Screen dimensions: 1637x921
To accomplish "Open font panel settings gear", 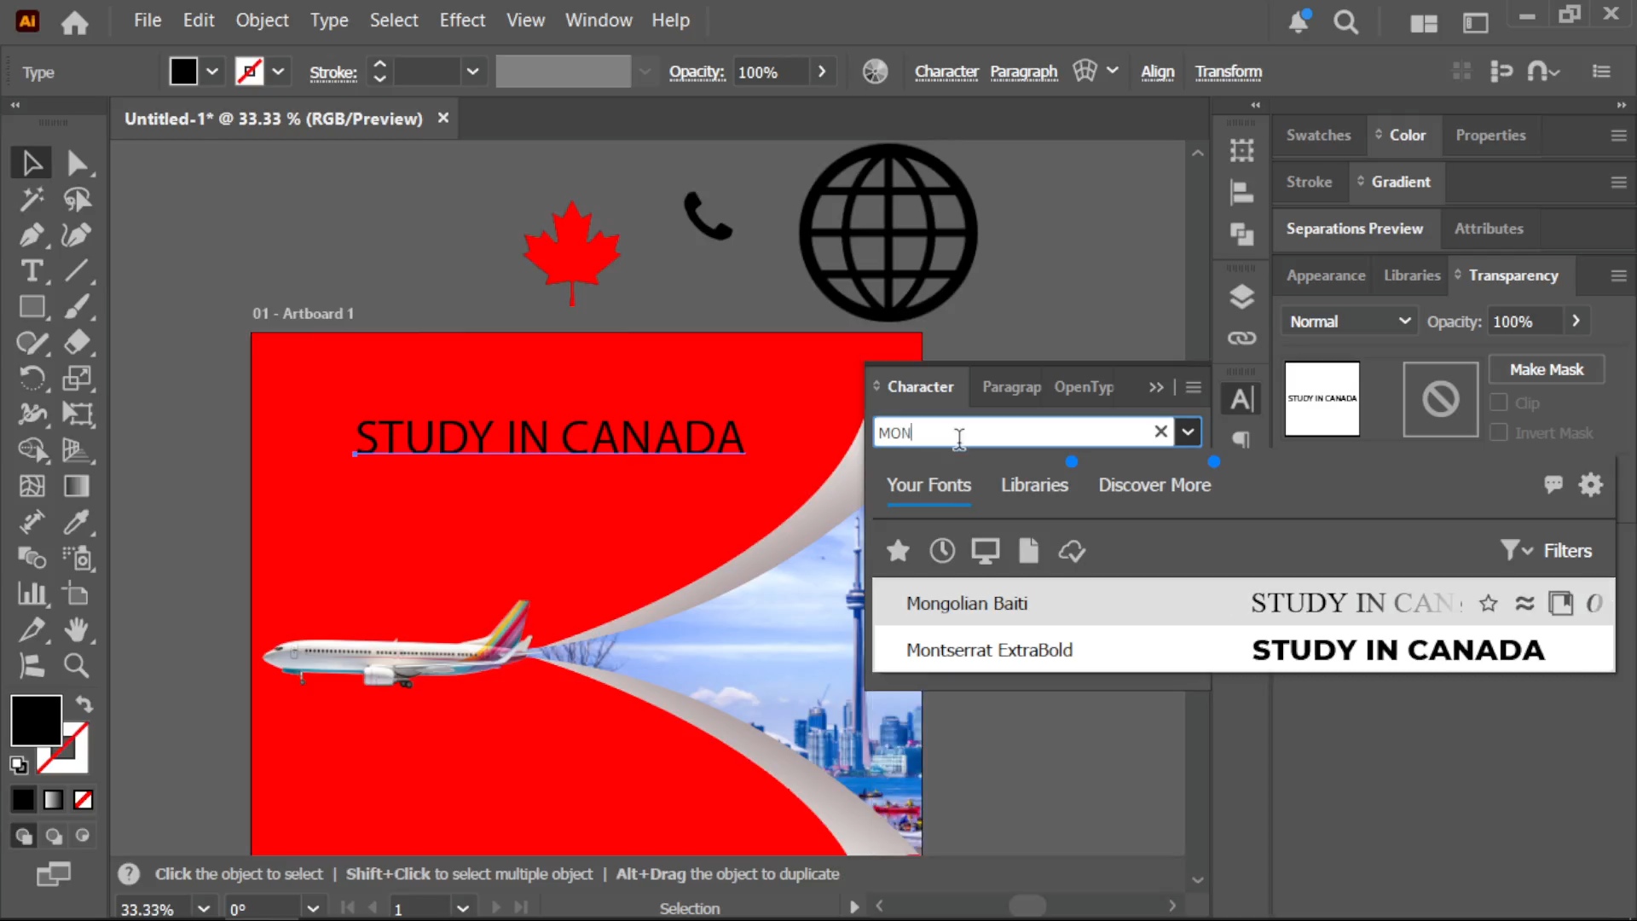I will click(1591, 485).
